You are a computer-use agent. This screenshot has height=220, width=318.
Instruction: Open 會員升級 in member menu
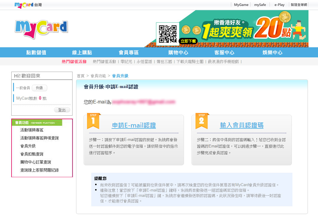[28, 146]
